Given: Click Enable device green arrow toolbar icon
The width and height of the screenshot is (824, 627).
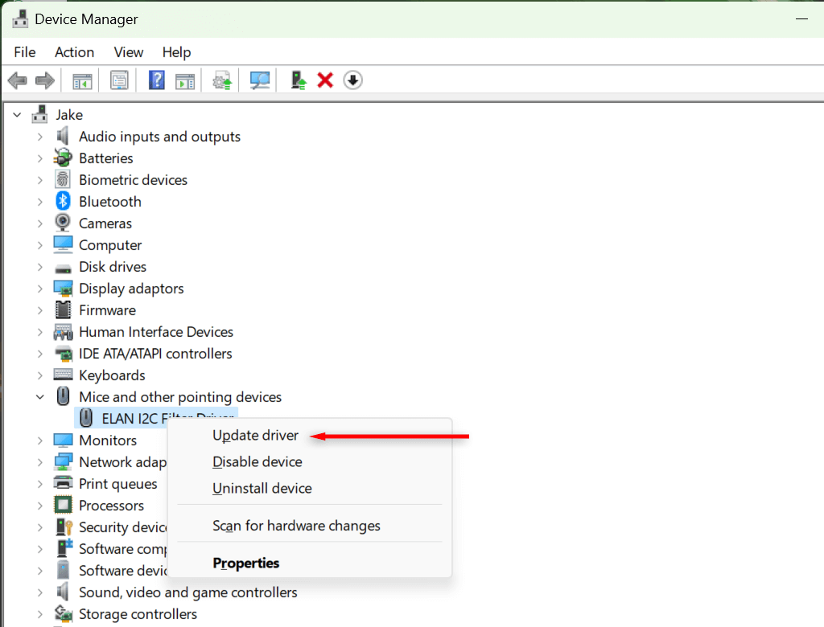Looking at the screenshot, I should tap(299, 80).
